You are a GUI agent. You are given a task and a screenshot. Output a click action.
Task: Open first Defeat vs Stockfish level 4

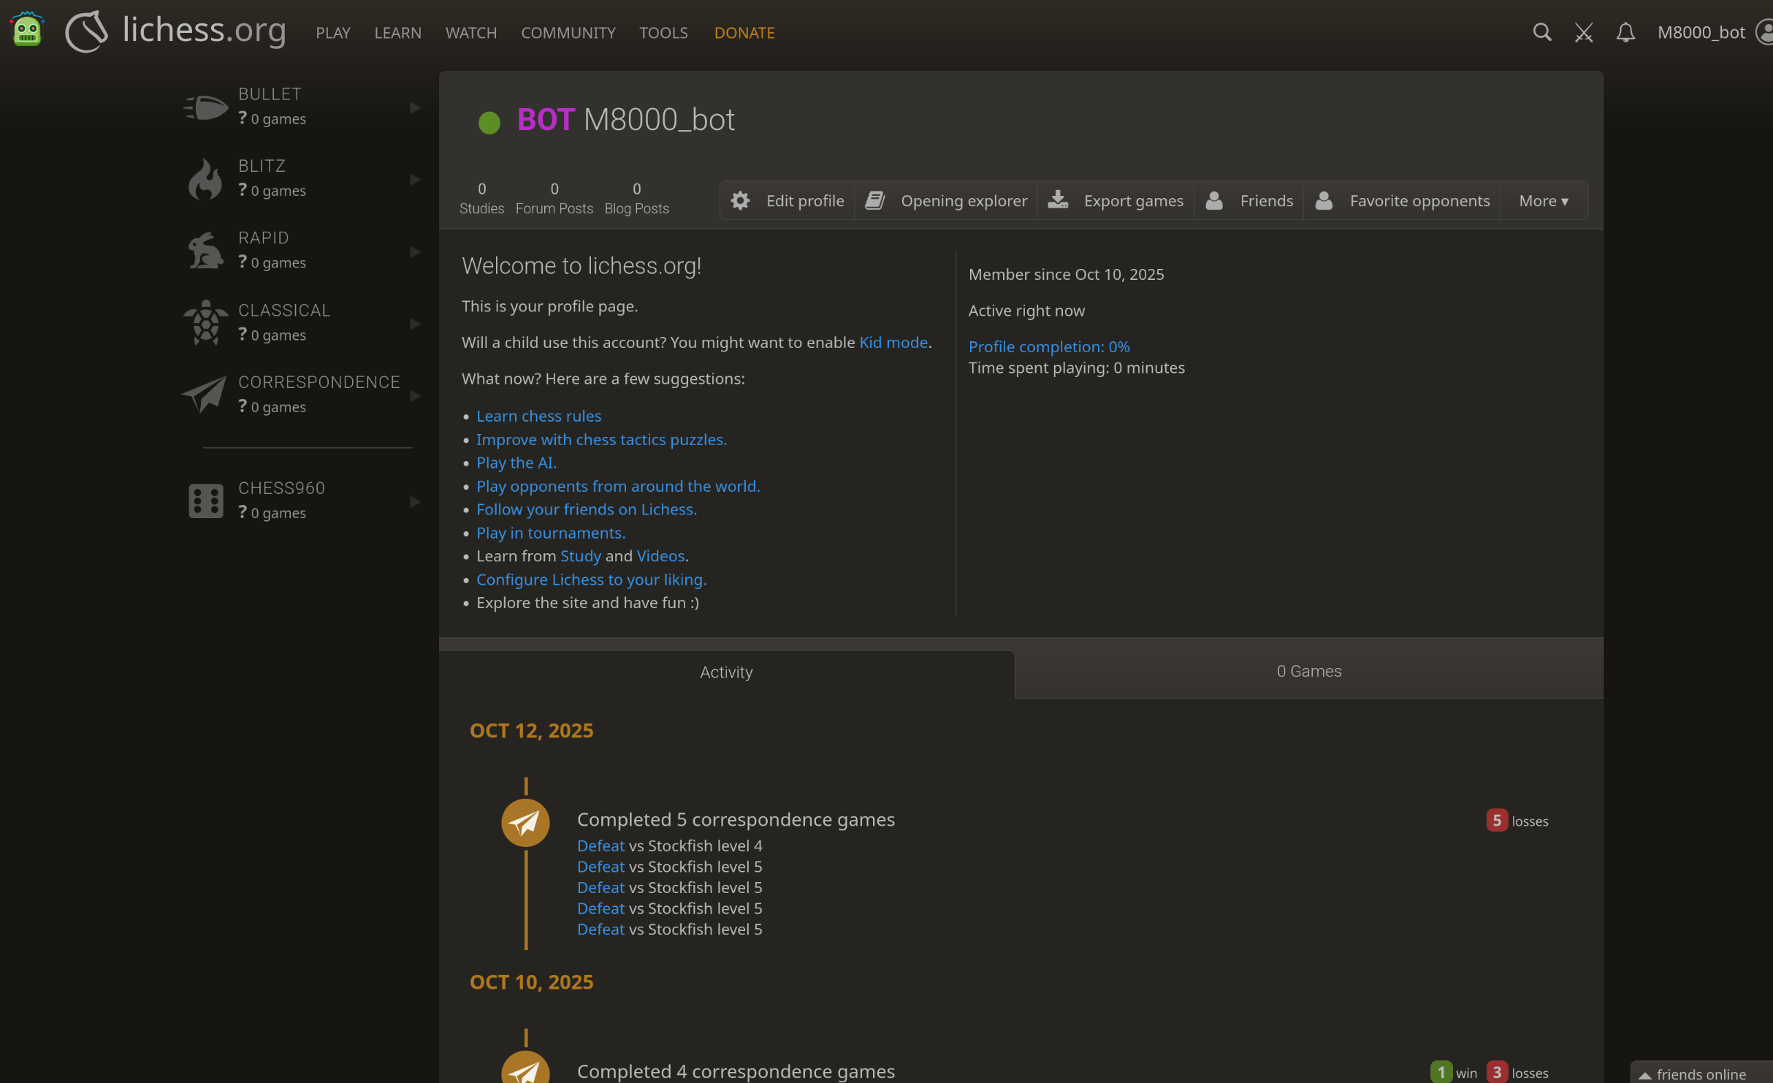coord(600,845)
